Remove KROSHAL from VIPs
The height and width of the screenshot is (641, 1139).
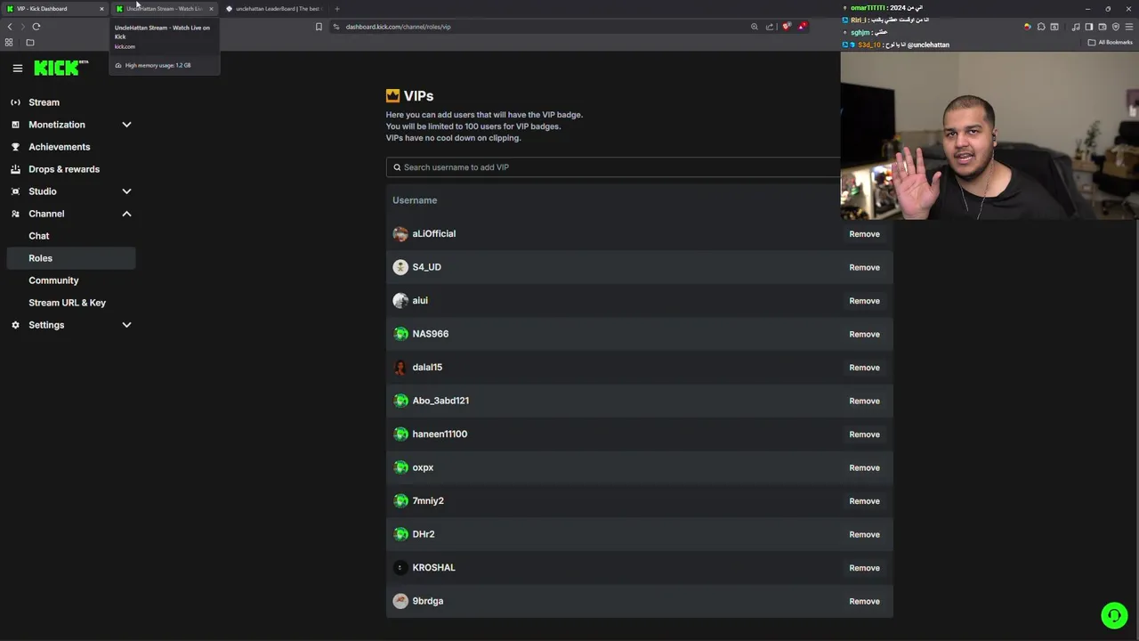point(864,568)
